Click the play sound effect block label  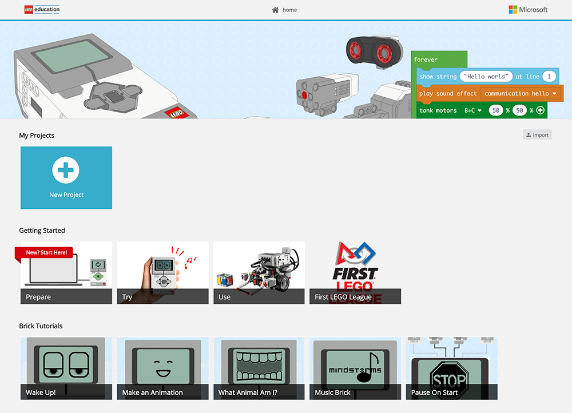(x=448, y=93)
